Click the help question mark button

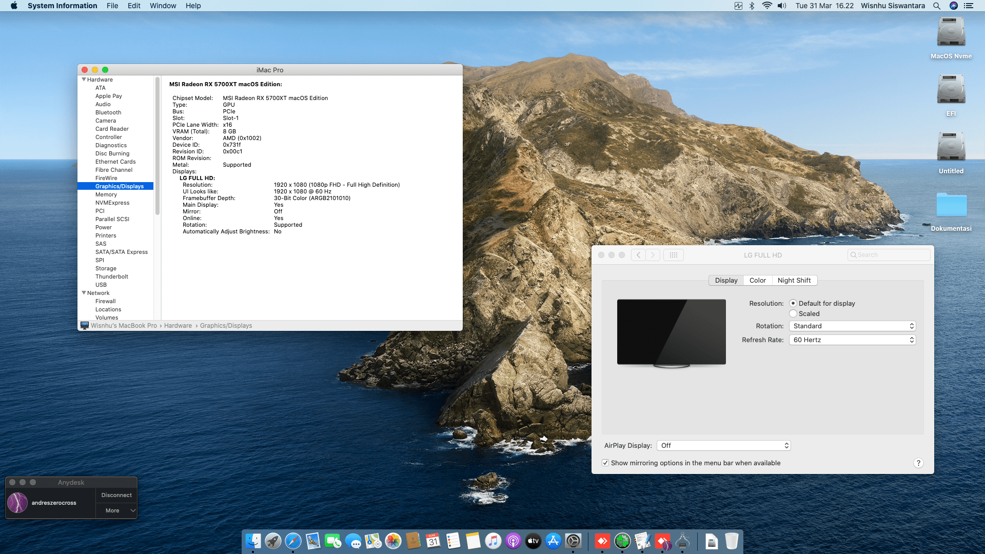(x=918, y=463)
